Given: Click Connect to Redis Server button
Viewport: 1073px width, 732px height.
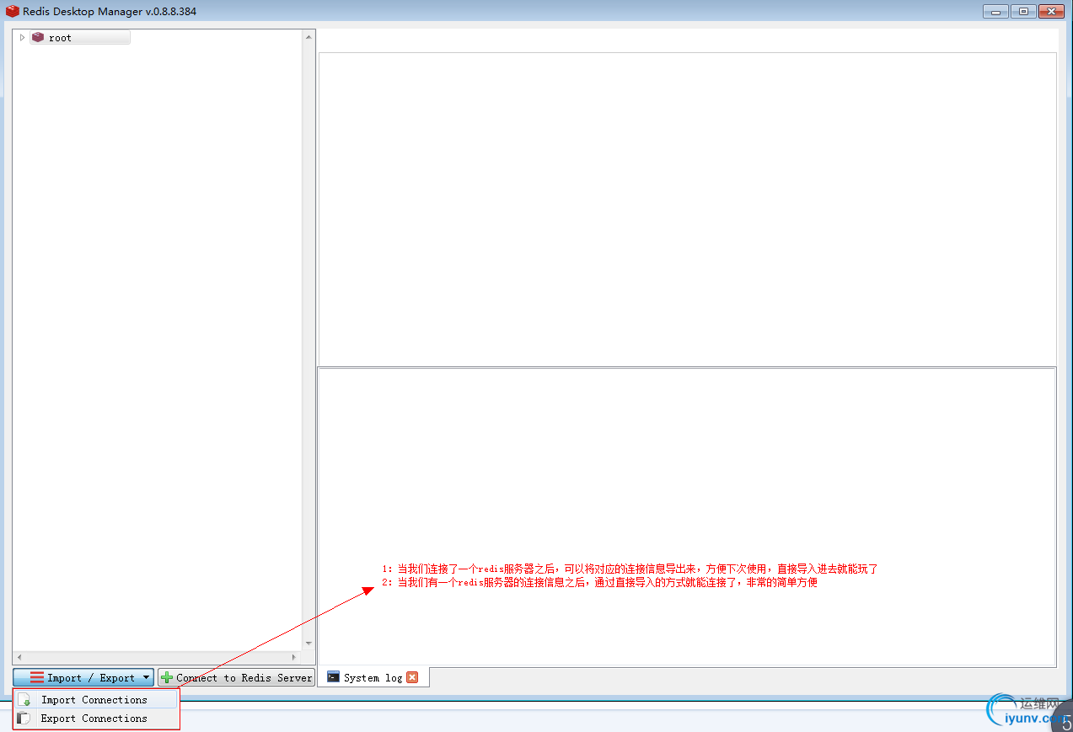Looking at the screenshot, I should point(236,677).
